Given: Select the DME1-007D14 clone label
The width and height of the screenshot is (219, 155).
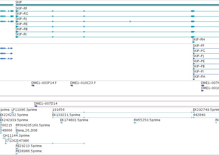Looking at the screenshot, I should 46,104.
